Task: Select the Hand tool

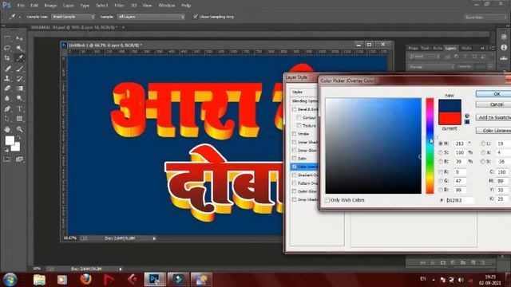Action: coord(7,129)
